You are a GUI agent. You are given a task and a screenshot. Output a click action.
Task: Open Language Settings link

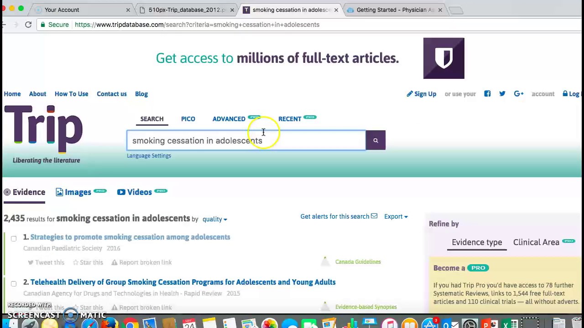(x=149, y=156)
